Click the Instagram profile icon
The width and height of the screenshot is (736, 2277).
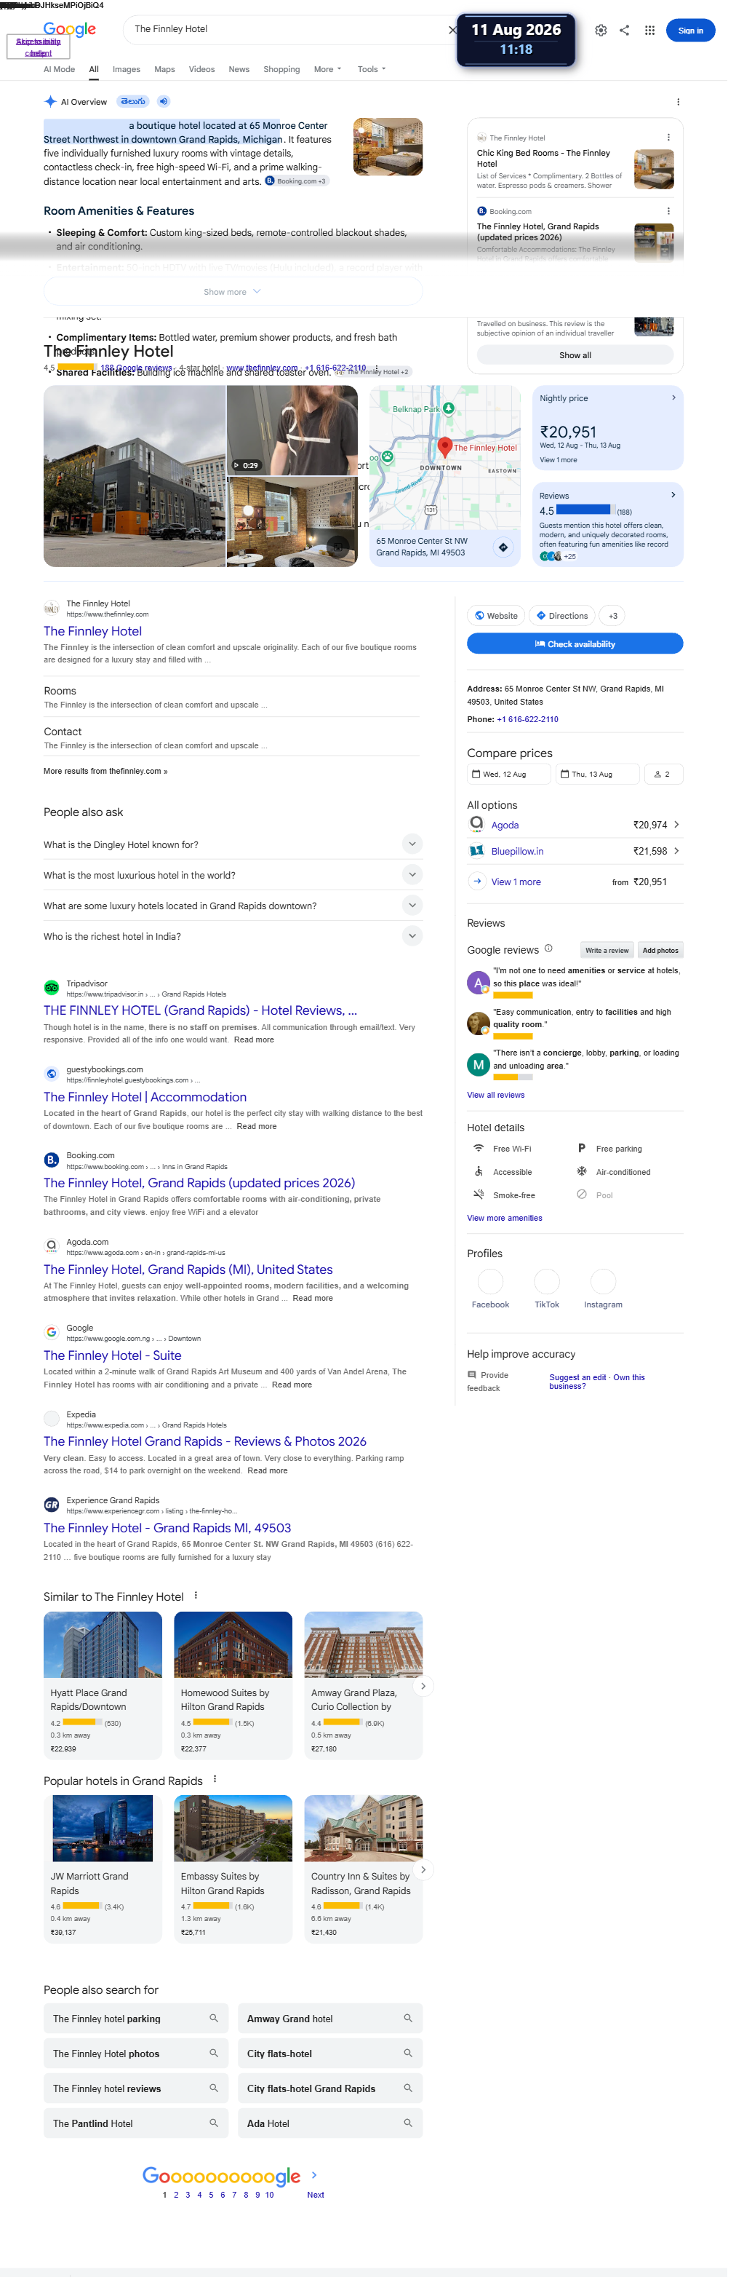point(603,1281)
